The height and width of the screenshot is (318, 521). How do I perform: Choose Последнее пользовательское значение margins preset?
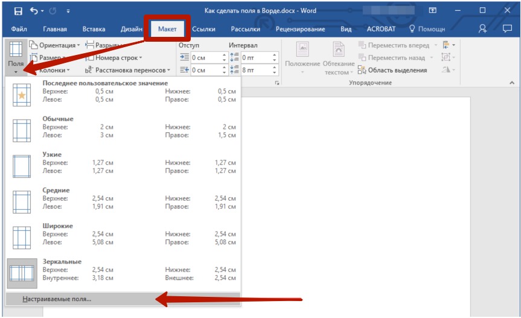pyautogui.click(x=123, y=95)
